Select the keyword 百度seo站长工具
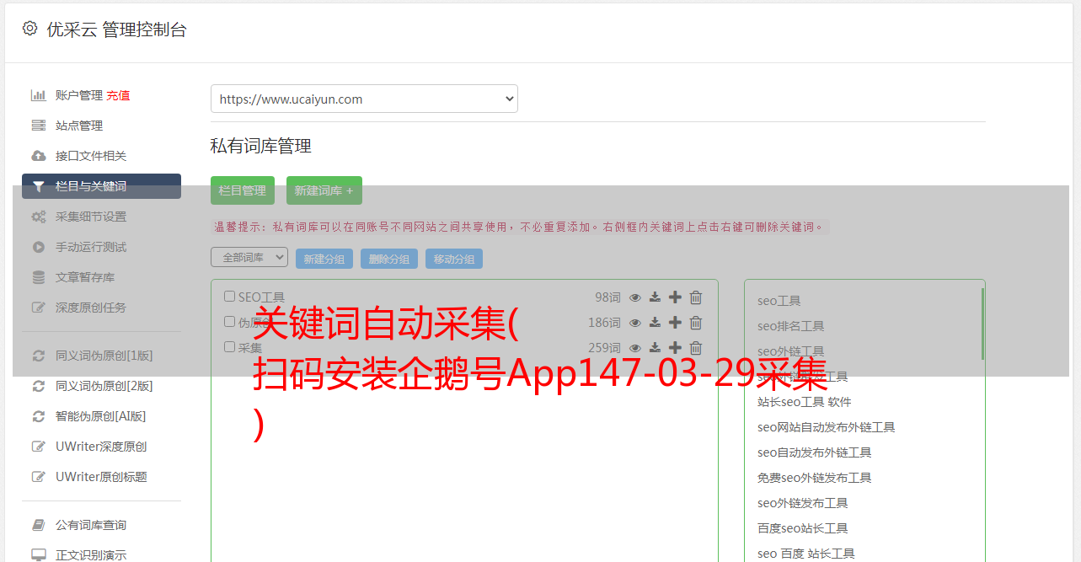 [x=803, y=528]
